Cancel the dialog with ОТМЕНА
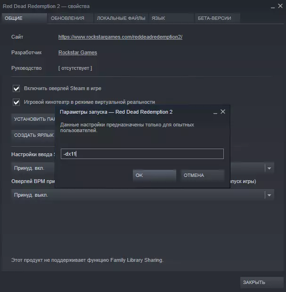This screenshot has width=286, height=292. pyautogui.click(x=202, y=175)
